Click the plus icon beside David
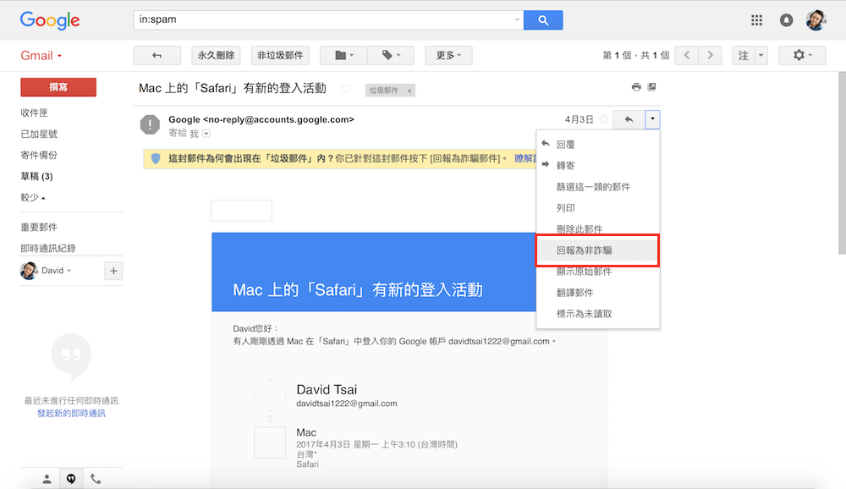 tap(113, 271)
